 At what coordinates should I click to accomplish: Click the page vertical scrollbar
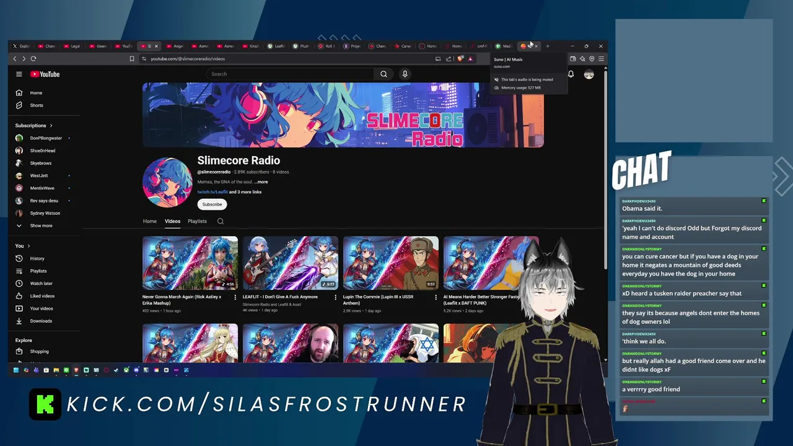point(605,170)
